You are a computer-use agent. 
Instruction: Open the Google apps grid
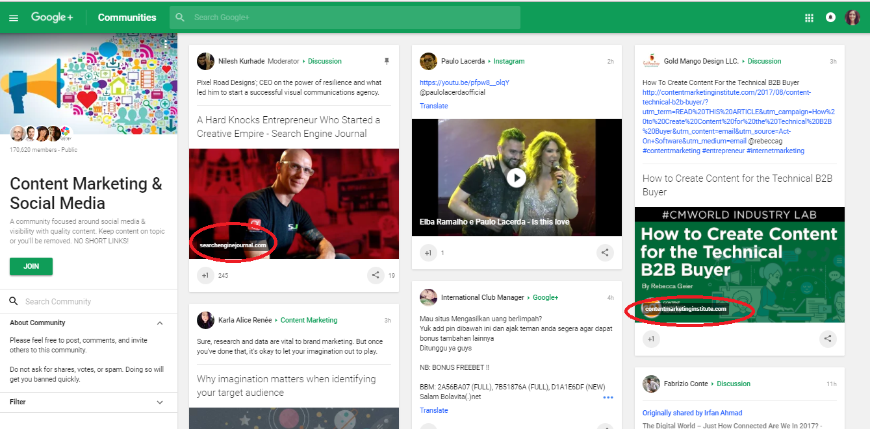point(809,18)
